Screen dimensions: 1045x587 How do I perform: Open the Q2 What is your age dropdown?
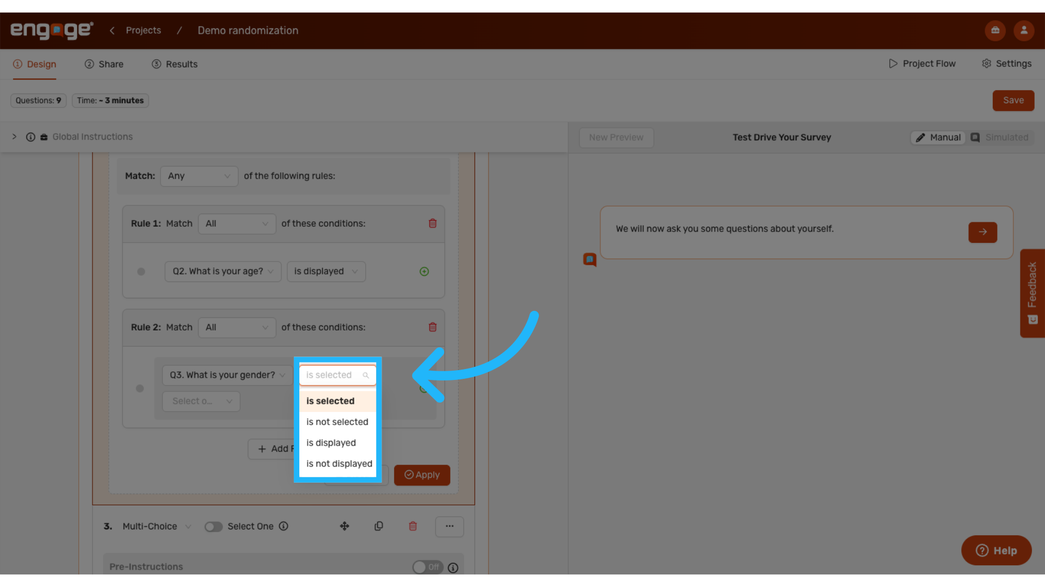coord(223,271)
